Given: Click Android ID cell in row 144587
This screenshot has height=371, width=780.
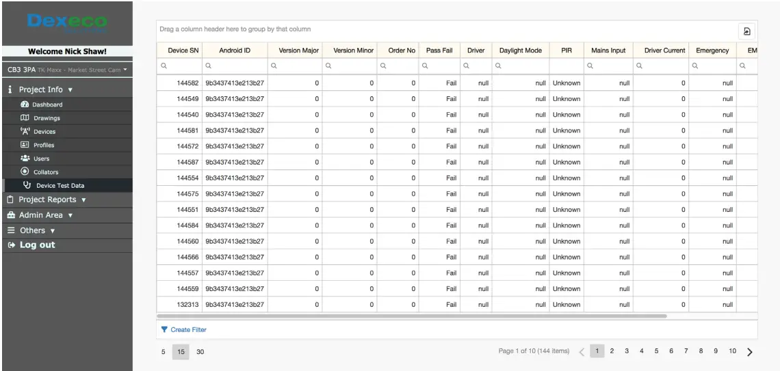Looking at the screenshot, I should point(235,162).
